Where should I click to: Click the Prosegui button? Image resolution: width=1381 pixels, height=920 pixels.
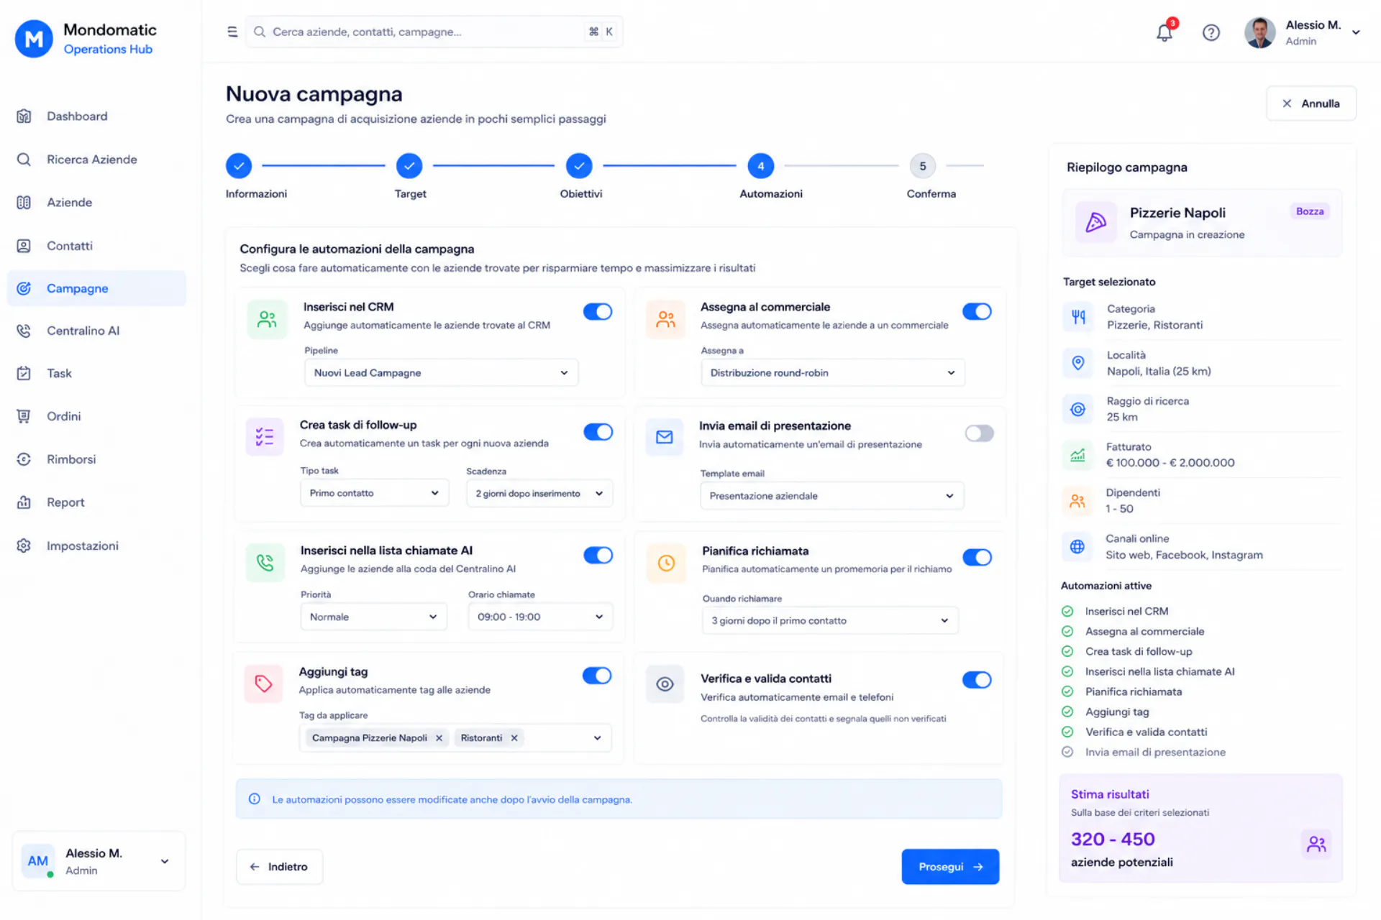pos(950,867)
